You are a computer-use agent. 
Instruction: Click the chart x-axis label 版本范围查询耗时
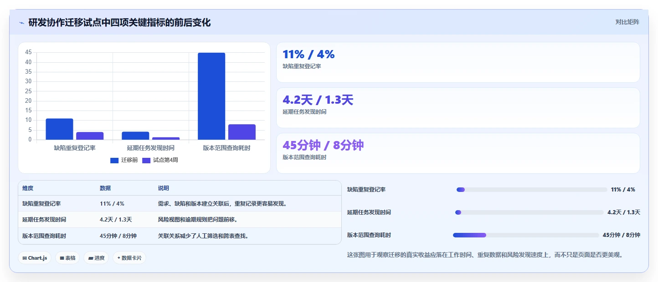[226, 148]
